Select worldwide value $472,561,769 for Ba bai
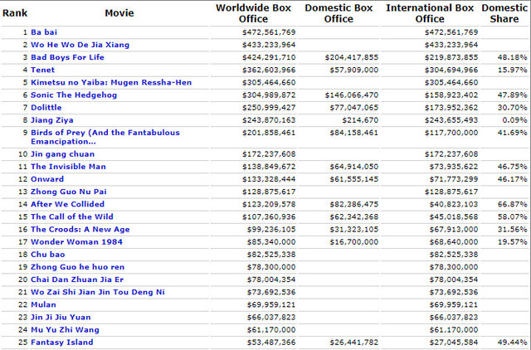Screen dimensions: 531x350 pyautogui.click(x=269, y=32)
